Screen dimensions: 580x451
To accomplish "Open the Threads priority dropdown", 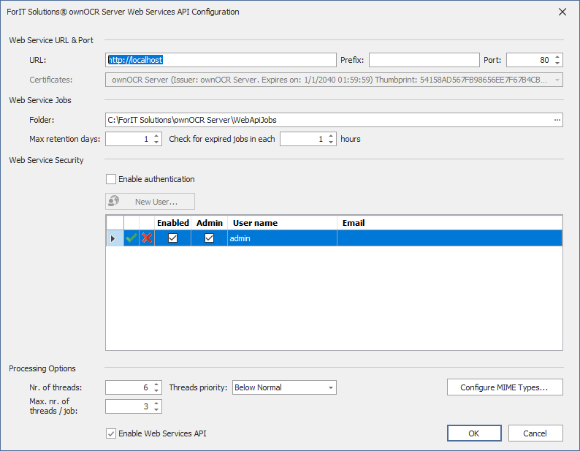I will 331,387.
